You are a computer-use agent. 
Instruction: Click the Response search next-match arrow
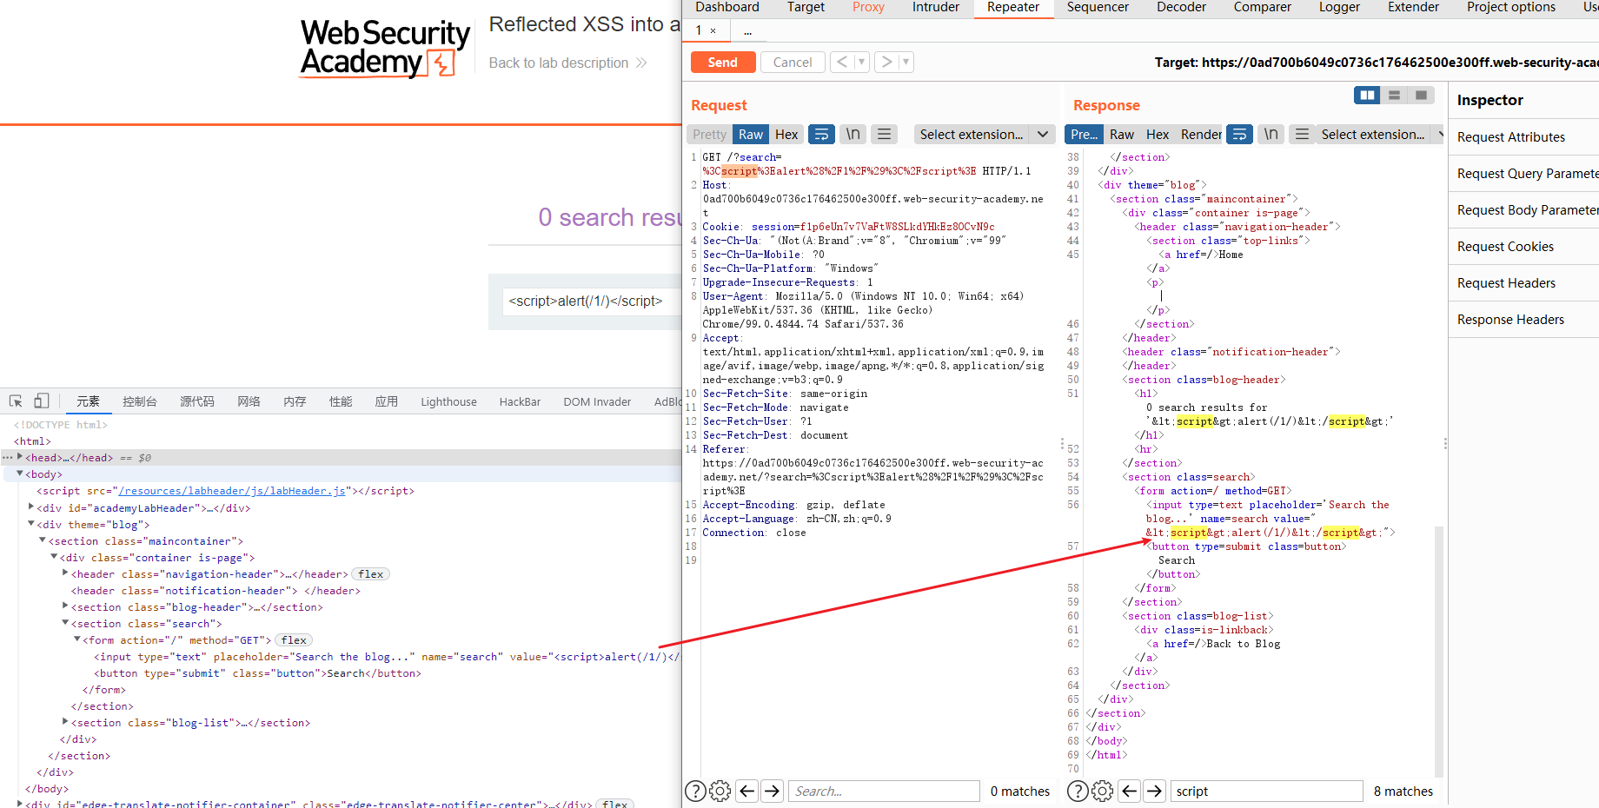(x=1154, y=791)
